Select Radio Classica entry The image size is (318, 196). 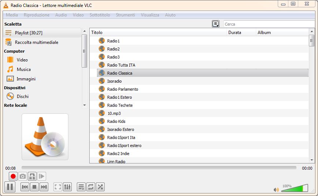tap(203, 73)
